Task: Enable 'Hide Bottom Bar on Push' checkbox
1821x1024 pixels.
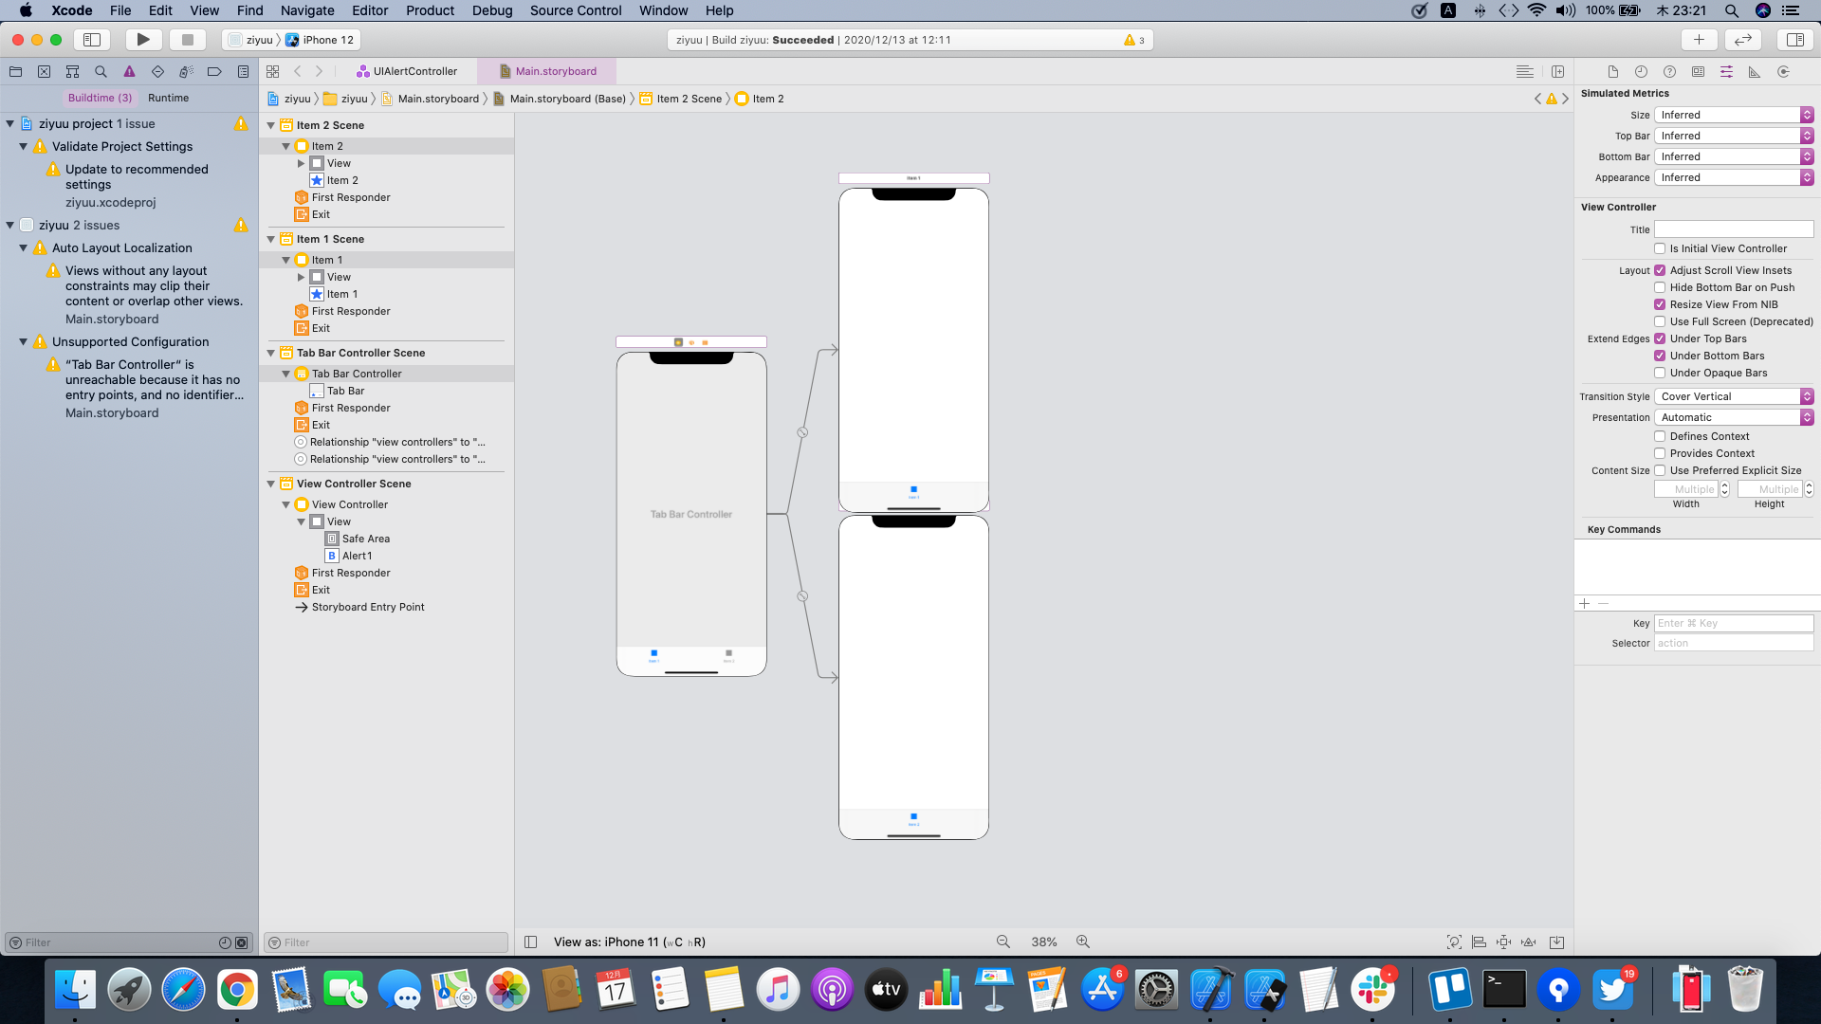Action: (1660, 286)
